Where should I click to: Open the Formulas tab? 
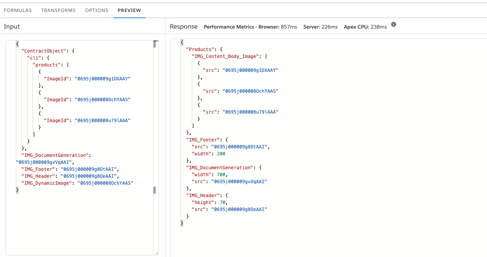(x=18, y=10)
